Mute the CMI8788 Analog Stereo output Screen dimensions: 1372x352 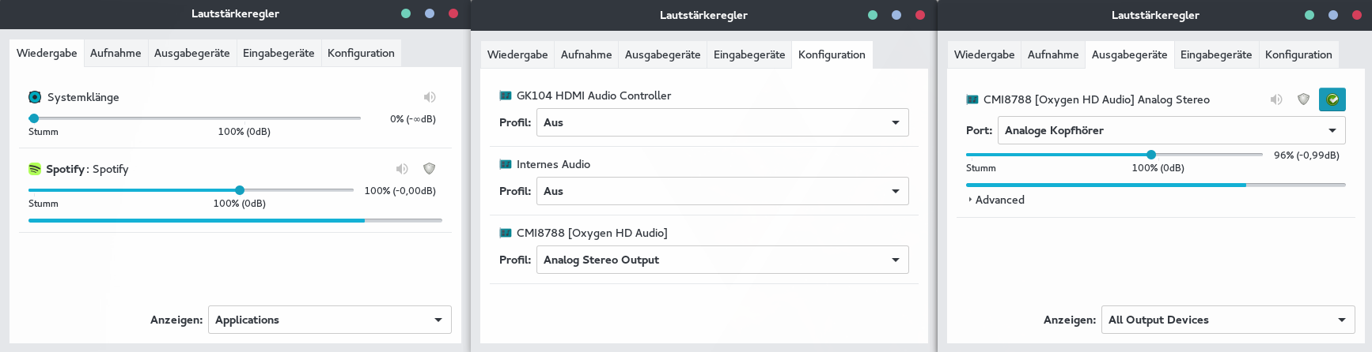[1276, 99]
